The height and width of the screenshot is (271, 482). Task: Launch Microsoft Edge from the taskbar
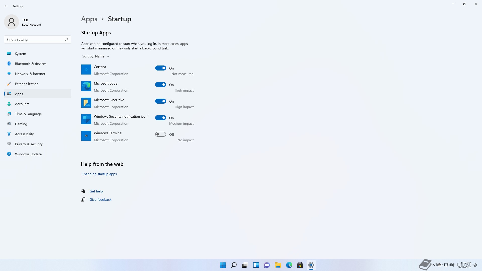tap(289, 265)
